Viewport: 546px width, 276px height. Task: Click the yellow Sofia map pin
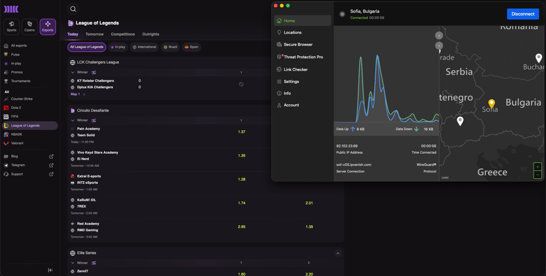click(491, 104)
